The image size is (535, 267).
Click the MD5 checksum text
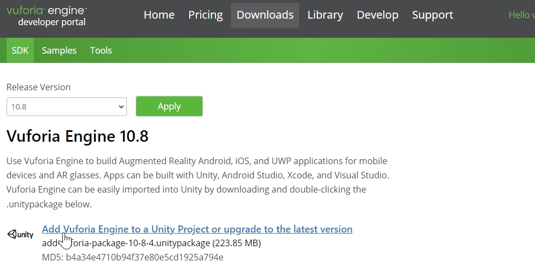132,257
